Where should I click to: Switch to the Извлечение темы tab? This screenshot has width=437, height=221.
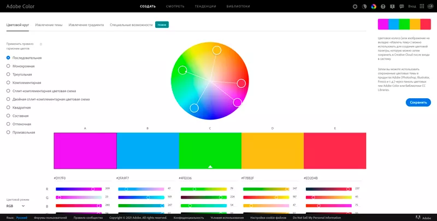tap(49, 25)
